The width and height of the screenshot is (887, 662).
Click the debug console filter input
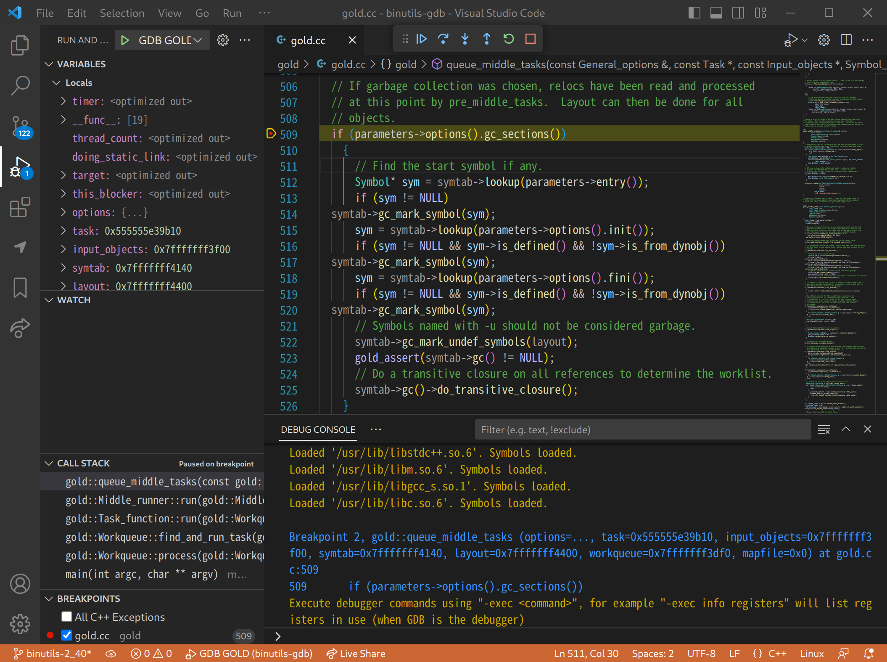point(642,429)
